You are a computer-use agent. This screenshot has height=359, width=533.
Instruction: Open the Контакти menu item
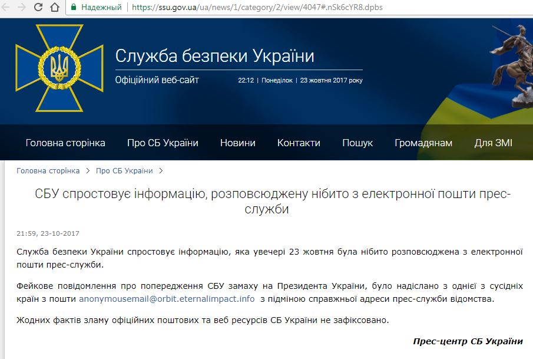pos(299,143)
